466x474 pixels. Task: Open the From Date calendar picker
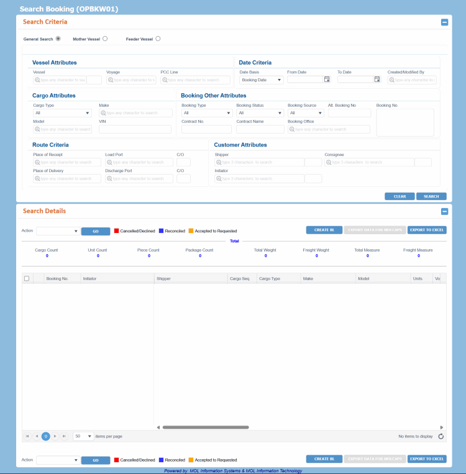click(327, 80)
